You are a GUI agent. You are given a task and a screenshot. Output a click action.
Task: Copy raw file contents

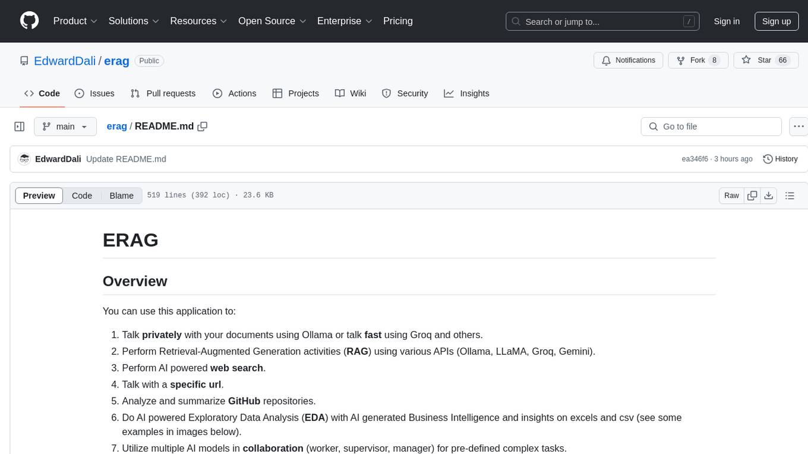(x=752, y=196)
